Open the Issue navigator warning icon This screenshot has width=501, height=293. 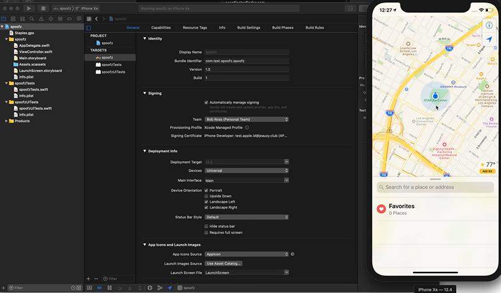(41, 19)
